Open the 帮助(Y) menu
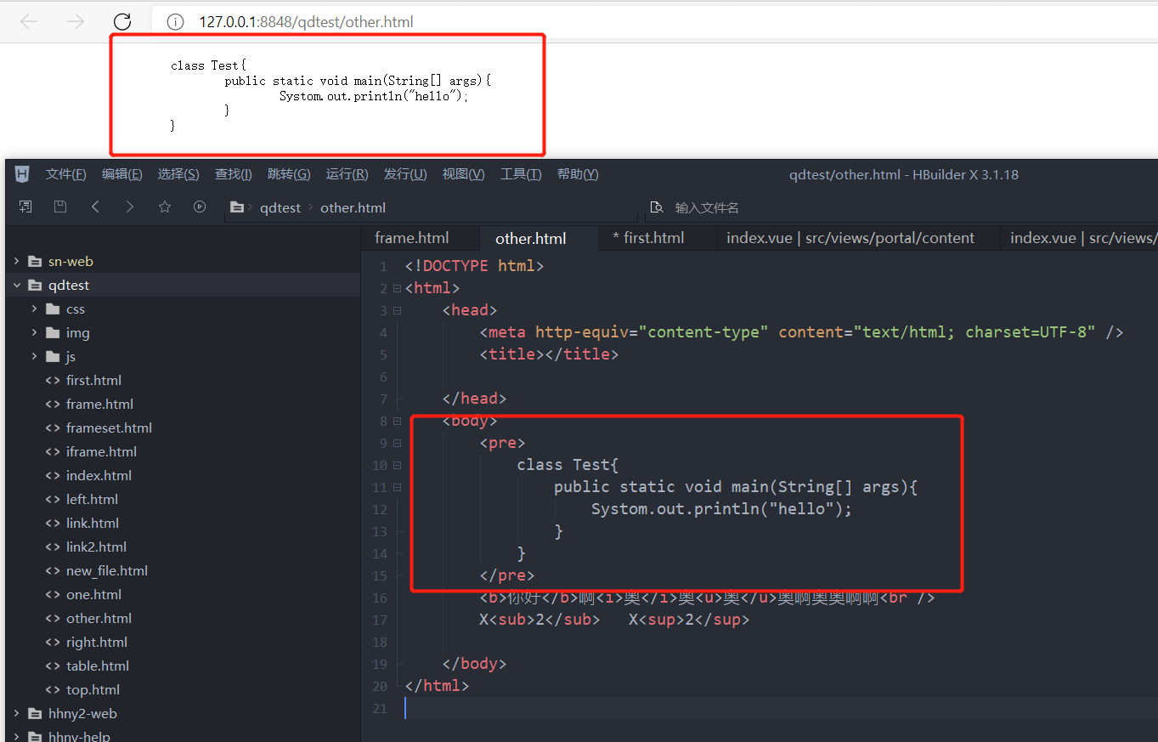Screen dimensions: 1158x742 pyautogui.click(x=578, y=174)
